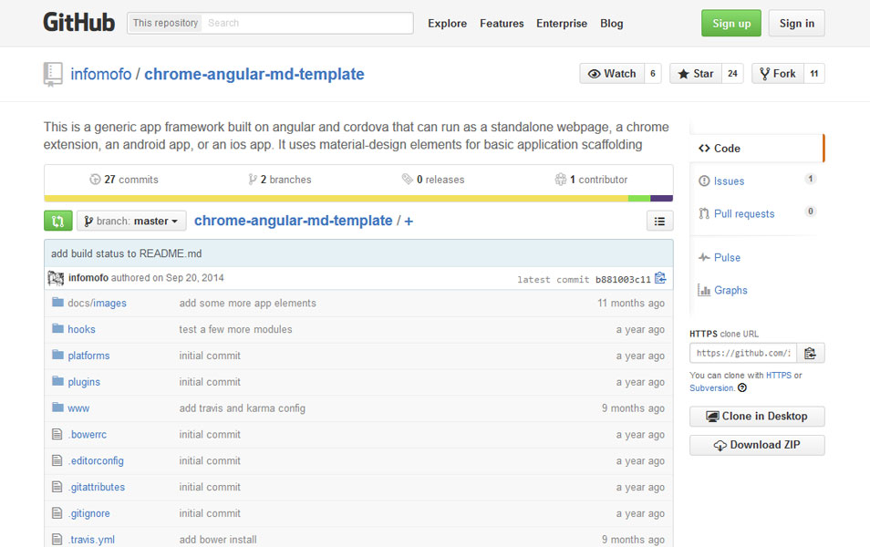Open the Graphs tab

(757, 290)
